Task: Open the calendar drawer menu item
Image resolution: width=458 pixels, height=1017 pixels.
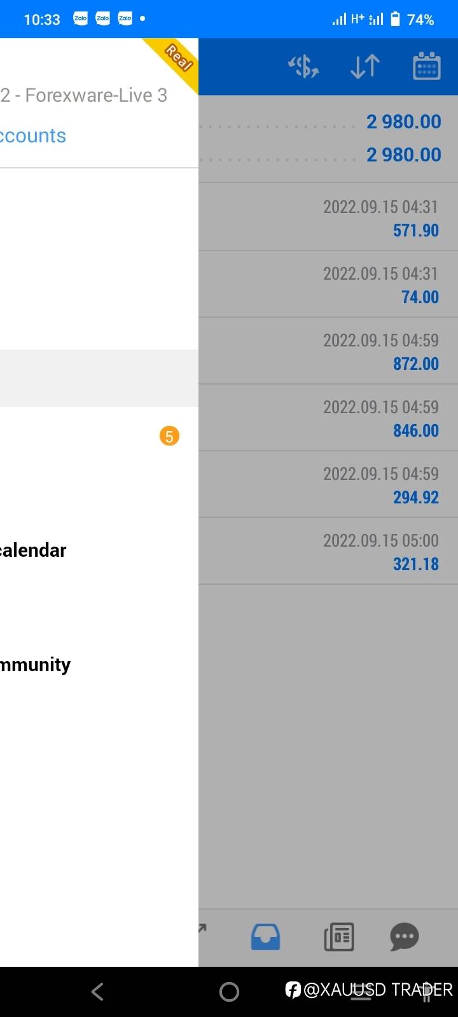Action: [x=33, y=550]
